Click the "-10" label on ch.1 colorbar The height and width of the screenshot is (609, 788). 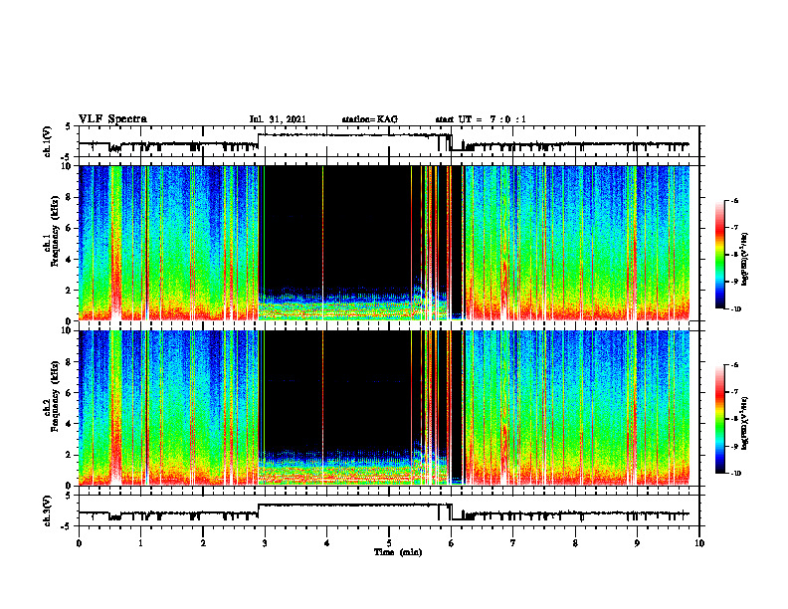pyautogui.click(x=735, y=309)
